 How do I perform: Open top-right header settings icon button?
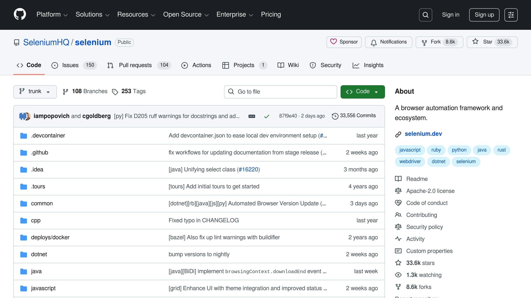tap(511, 15)
